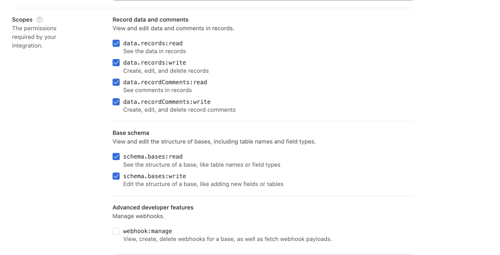The height and width of the screenshot is (255, 500).
Task: Click the data.recordComments:write scope name
Action: coord(167,102)
